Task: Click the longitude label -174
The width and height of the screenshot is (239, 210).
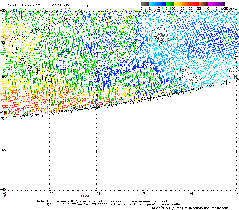Action: pos(96,194)
